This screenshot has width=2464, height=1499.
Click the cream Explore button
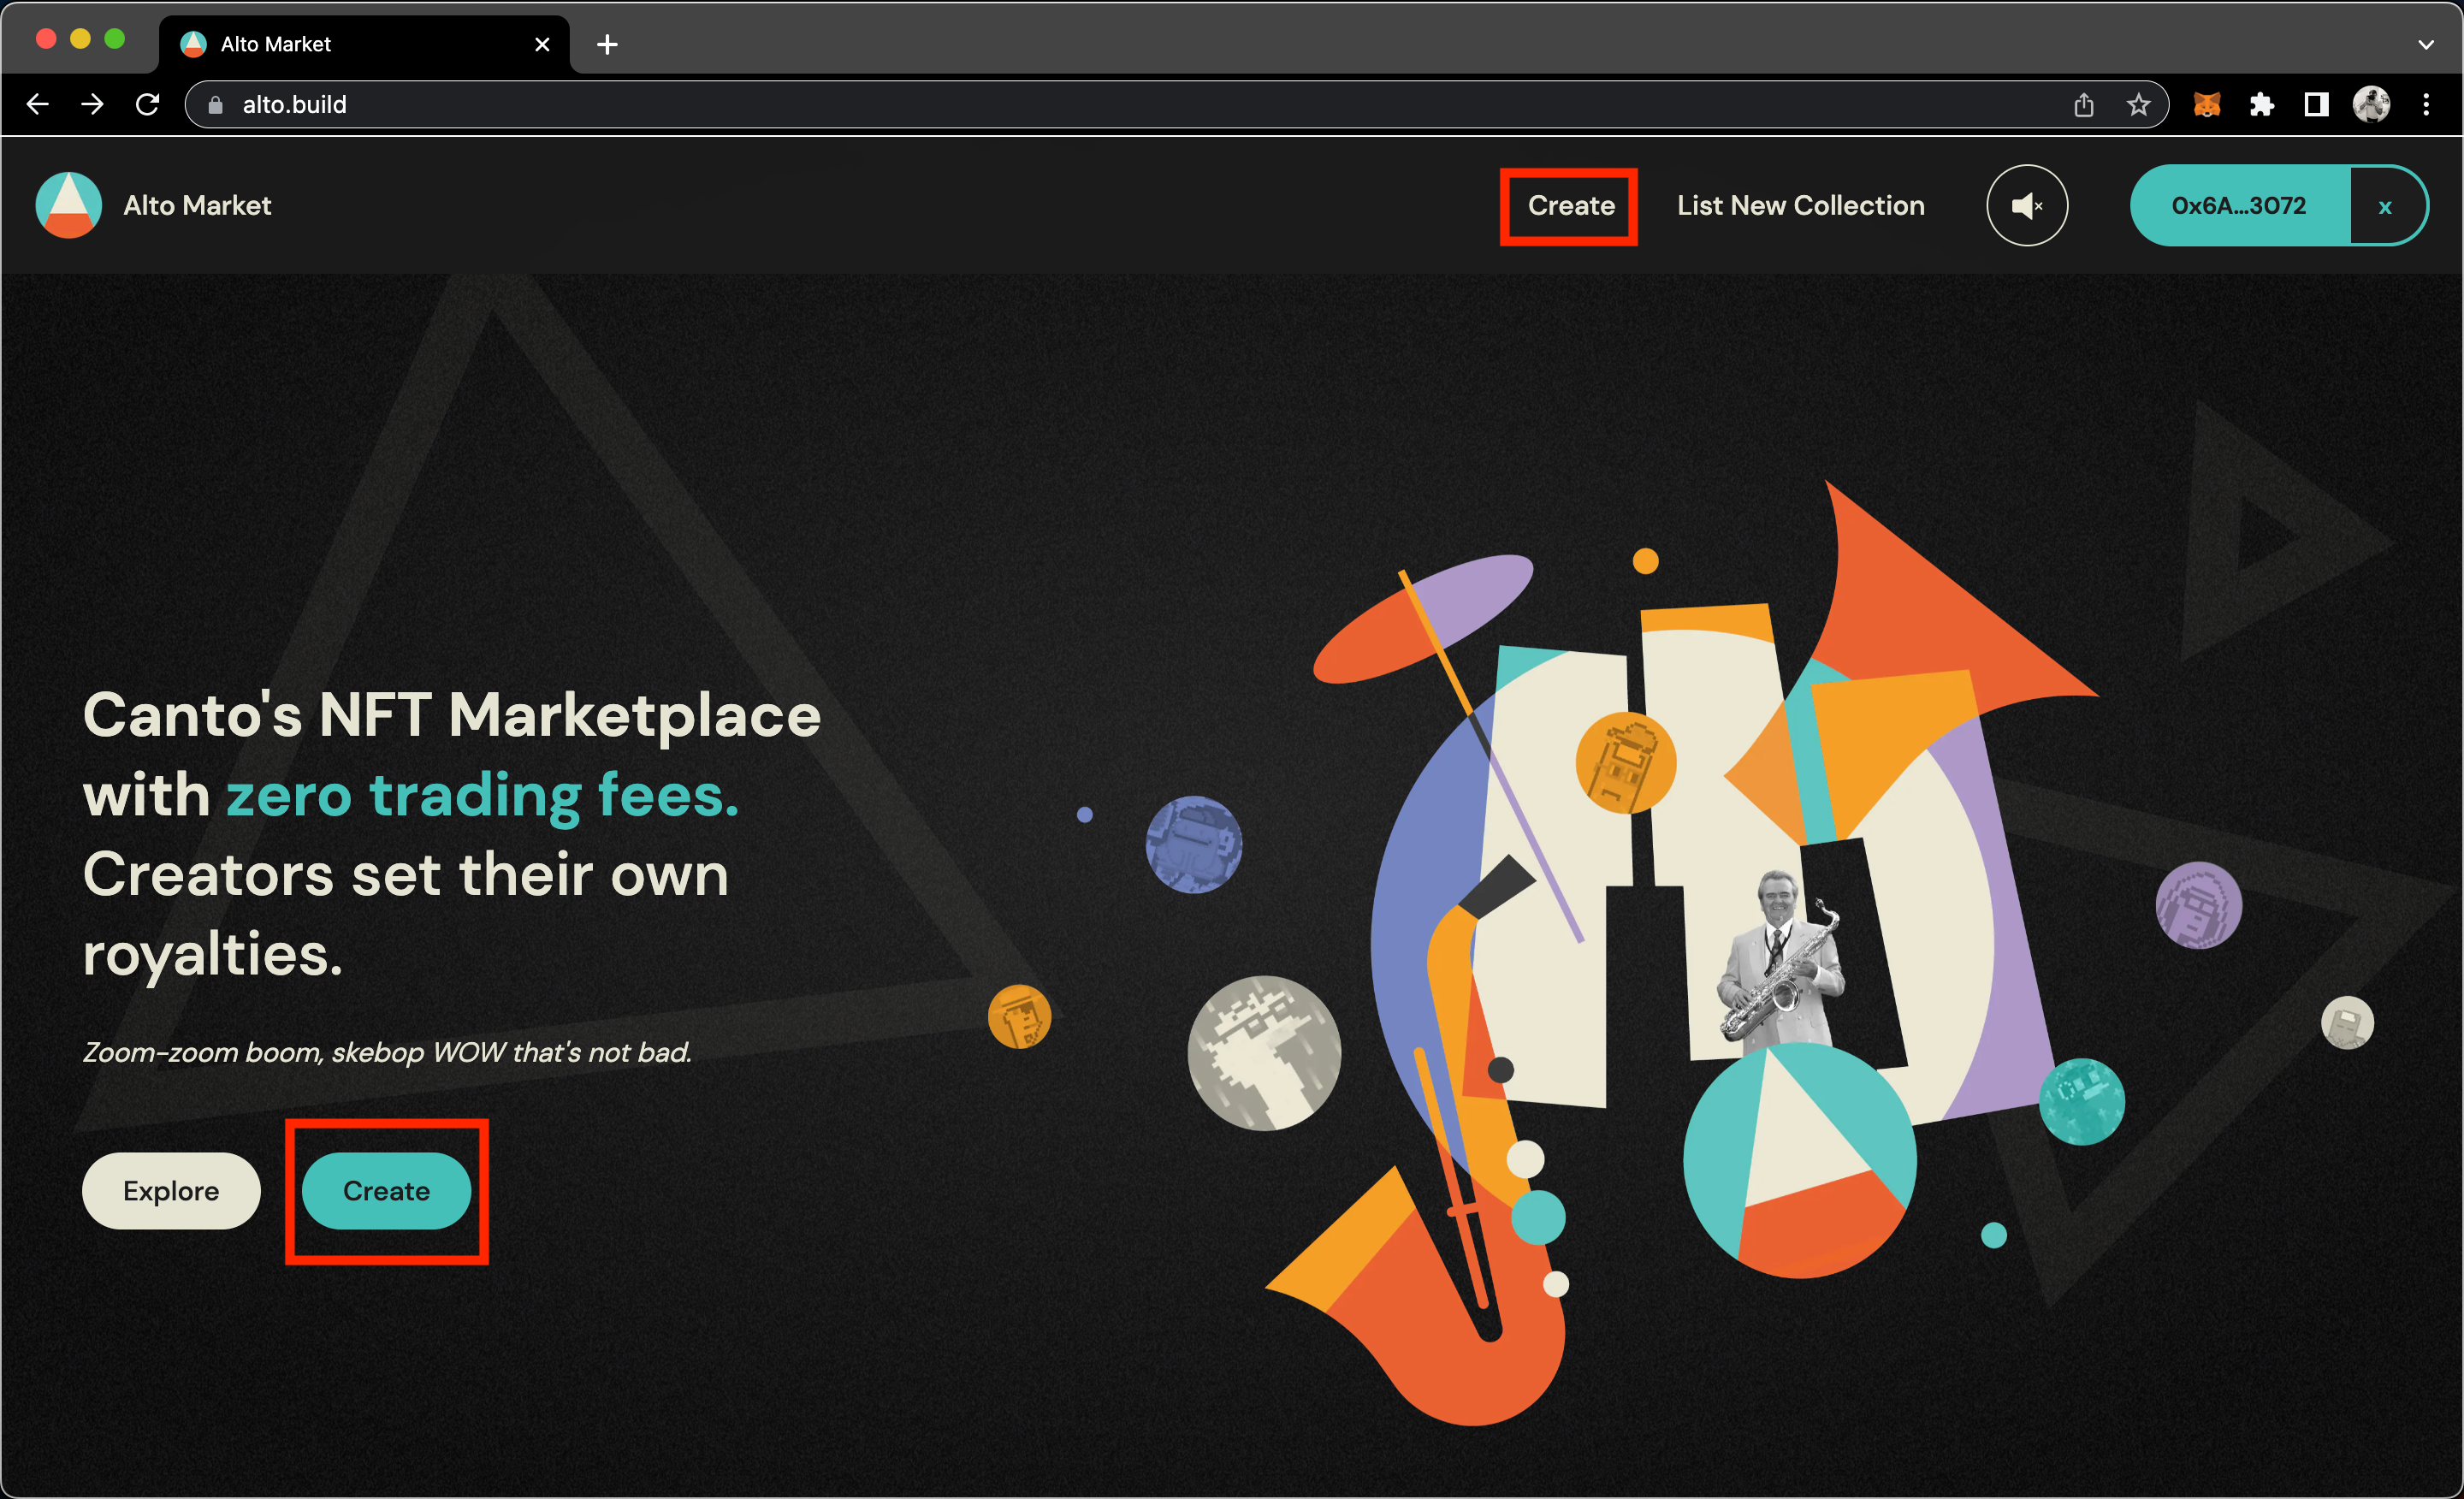171,1190
